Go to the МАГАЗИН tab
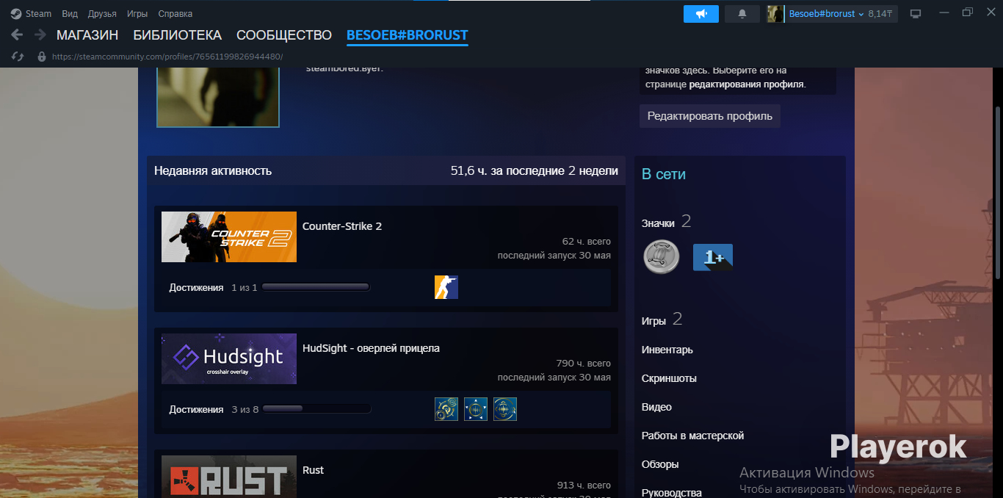Image resolution: width=1003 pixels, height=498 pixels. [x=87, y=35]
